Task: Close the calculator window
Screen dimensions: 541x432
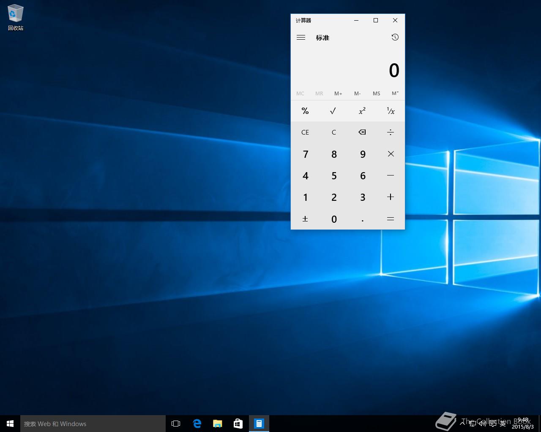Action: (395, 20)
